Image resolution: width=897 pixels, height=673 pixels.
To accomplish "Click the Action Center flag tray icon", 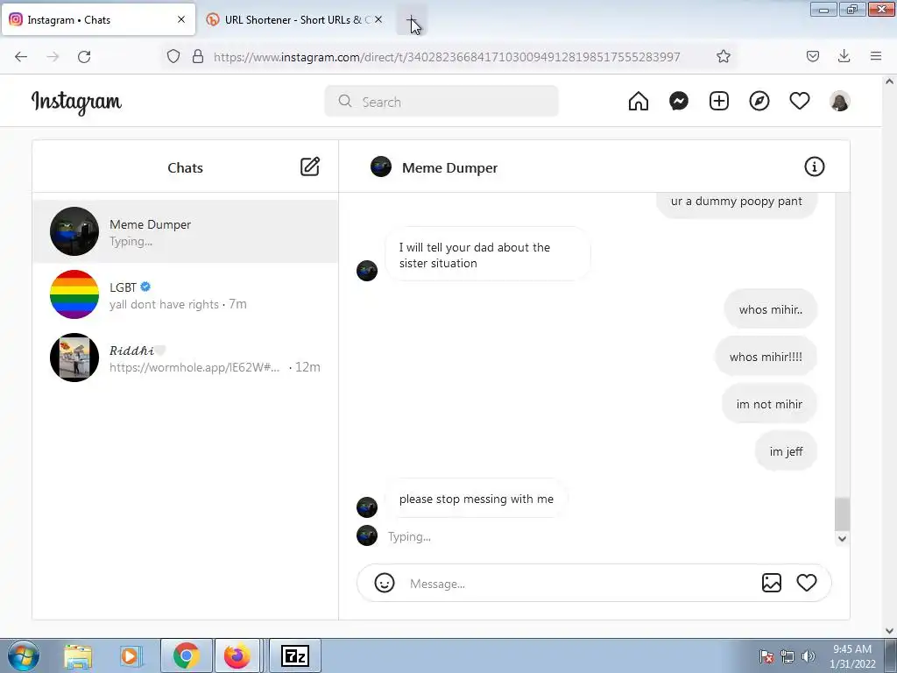I will 766,655.
